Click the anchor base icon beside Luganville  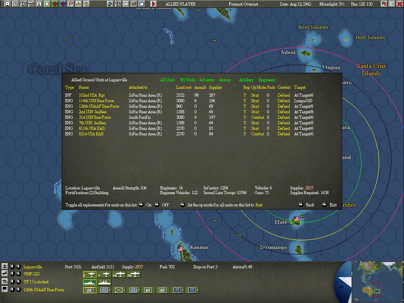pos(5,266)
